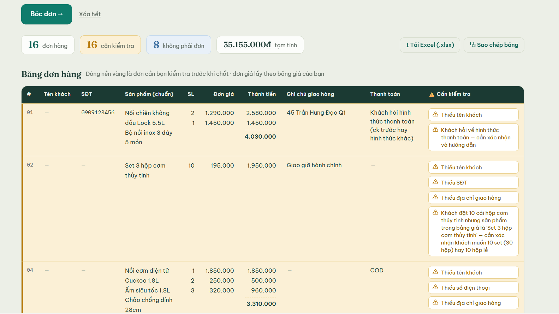Click the row number 04
This screenshot has height=314, width=559.
30,270
